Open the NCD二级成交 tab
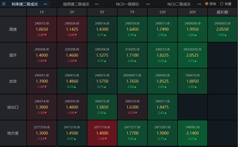The width and height of the screenshot is (238, 147). pos(179,4)
